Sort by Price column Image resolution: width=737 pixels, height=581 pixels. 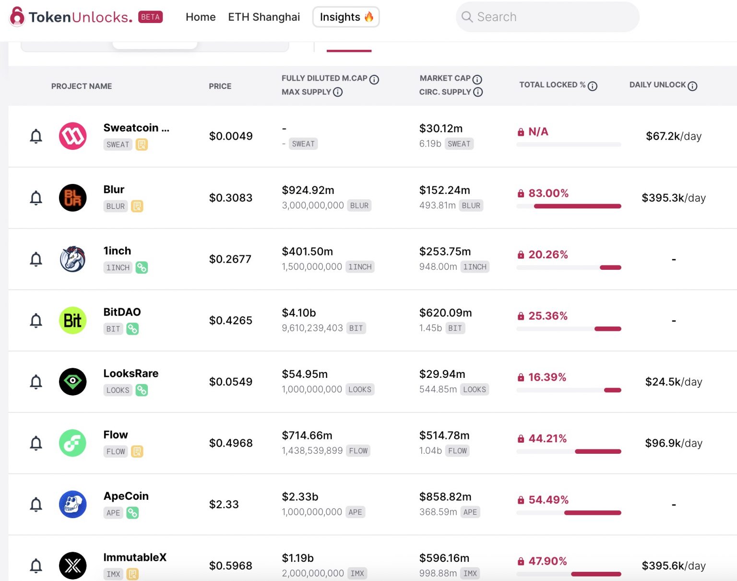click(220, 86)
